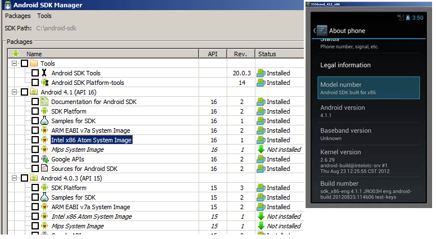Click the Documentation for Android SDK icon

44,102
